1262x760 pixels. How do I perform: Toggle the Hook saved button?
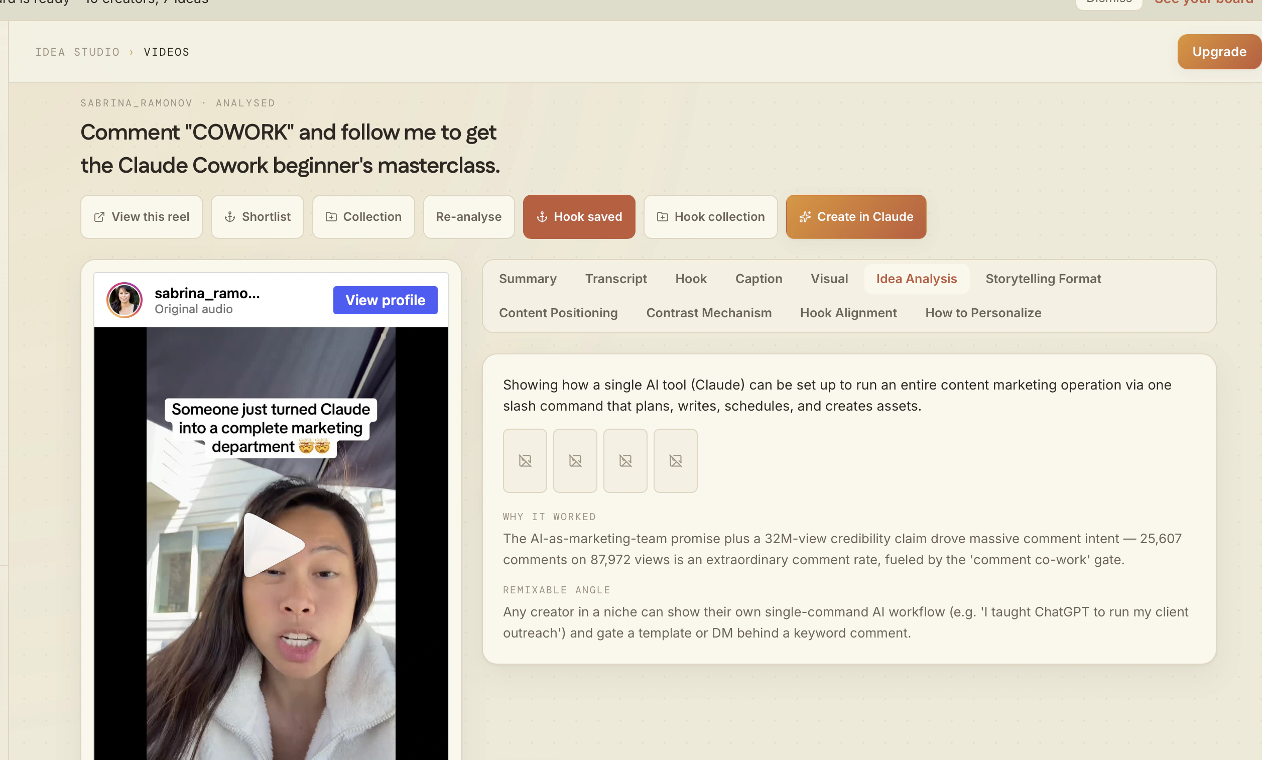(x=579, y=217)
